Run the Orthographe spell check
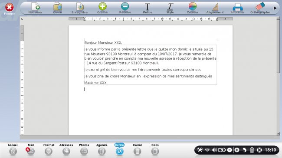This screenshot has width=282, height=158. point(260,8)
